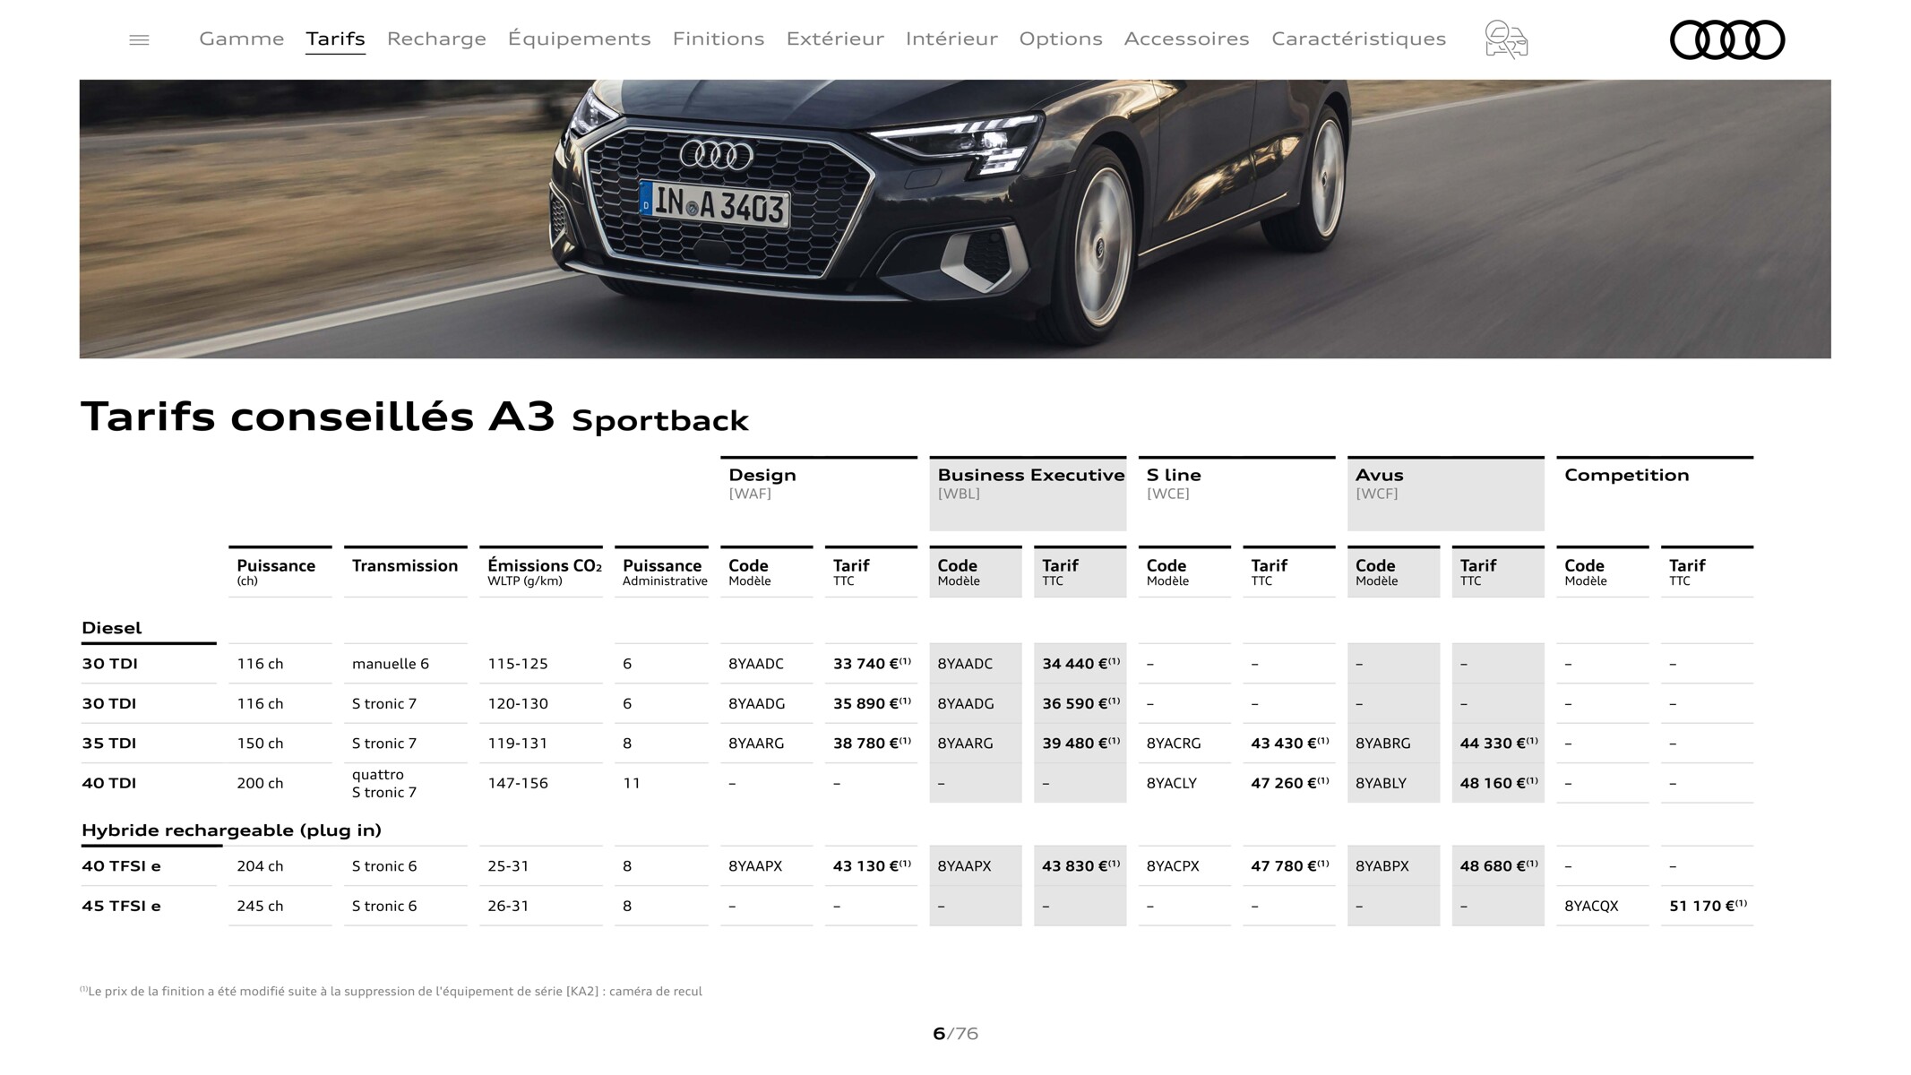The height and width of the screenshot is (1075, 1911).
Task: Click the 35 890 € price
Action: click(872, 703)
